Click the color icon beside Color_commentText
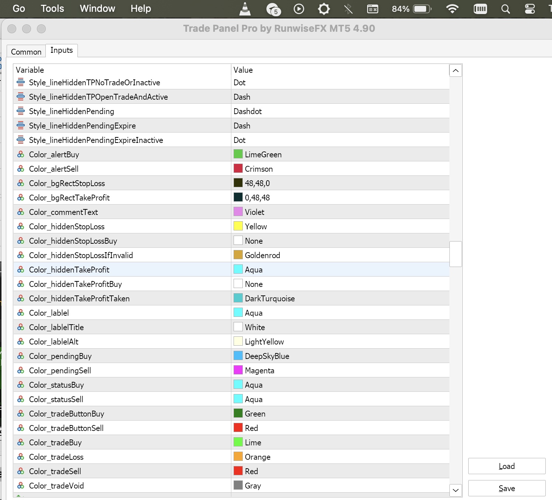 [21, 212]
